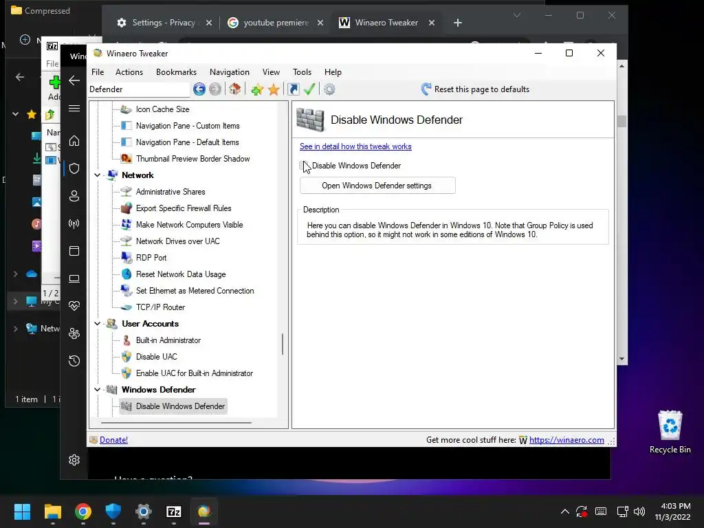Select Network Drives over UAC
Viewport: 704px width, 528px height.
pyautogui.click(x=178, y=241)
